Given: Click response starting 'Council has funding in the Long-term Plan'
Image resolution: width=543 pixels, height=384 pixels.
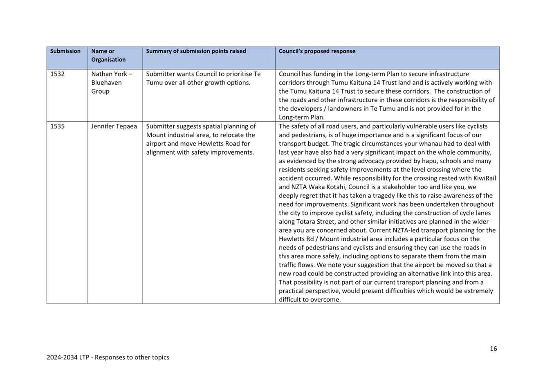Looking at the screenshot, I should click(x=387, y=96).
